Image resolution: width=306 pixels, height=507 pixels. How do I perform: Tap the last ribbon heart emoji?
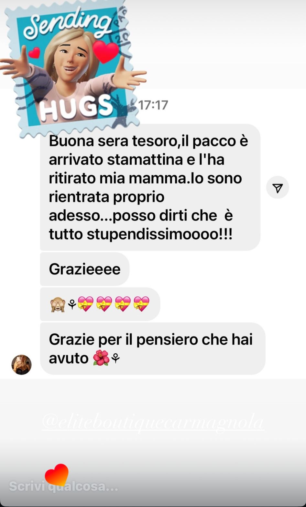[x=142, y=304]
